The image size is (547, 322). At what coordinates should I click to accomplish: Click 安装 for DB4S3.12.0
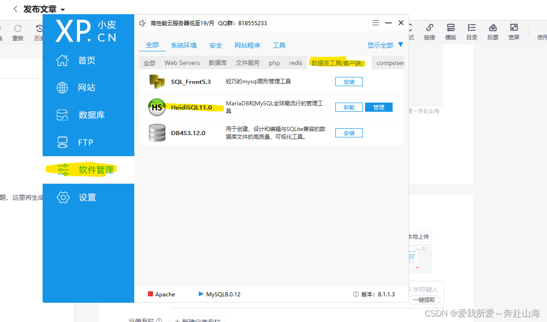[349, 133]
